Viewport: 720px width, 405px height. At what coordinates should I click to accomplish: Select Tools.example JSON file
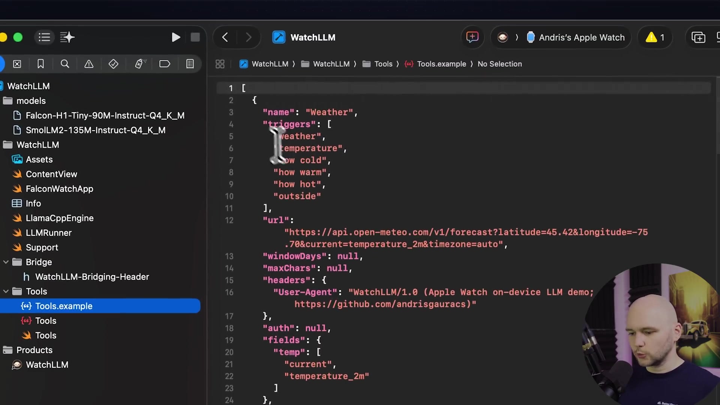(100, 306)
